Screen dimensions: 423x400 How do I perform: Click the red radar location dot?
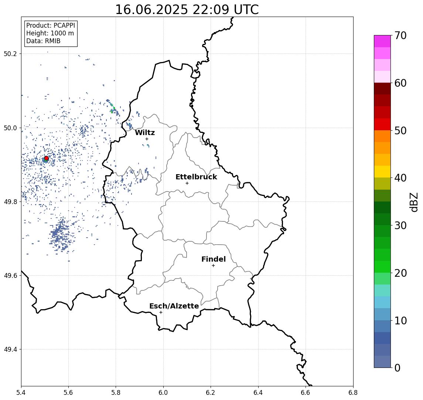click(47, 158)
